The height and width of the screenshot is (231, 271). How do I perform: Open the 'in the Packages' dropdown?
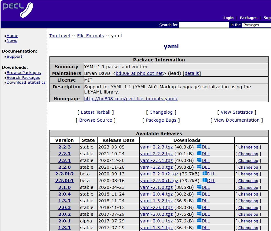point(256,25)
